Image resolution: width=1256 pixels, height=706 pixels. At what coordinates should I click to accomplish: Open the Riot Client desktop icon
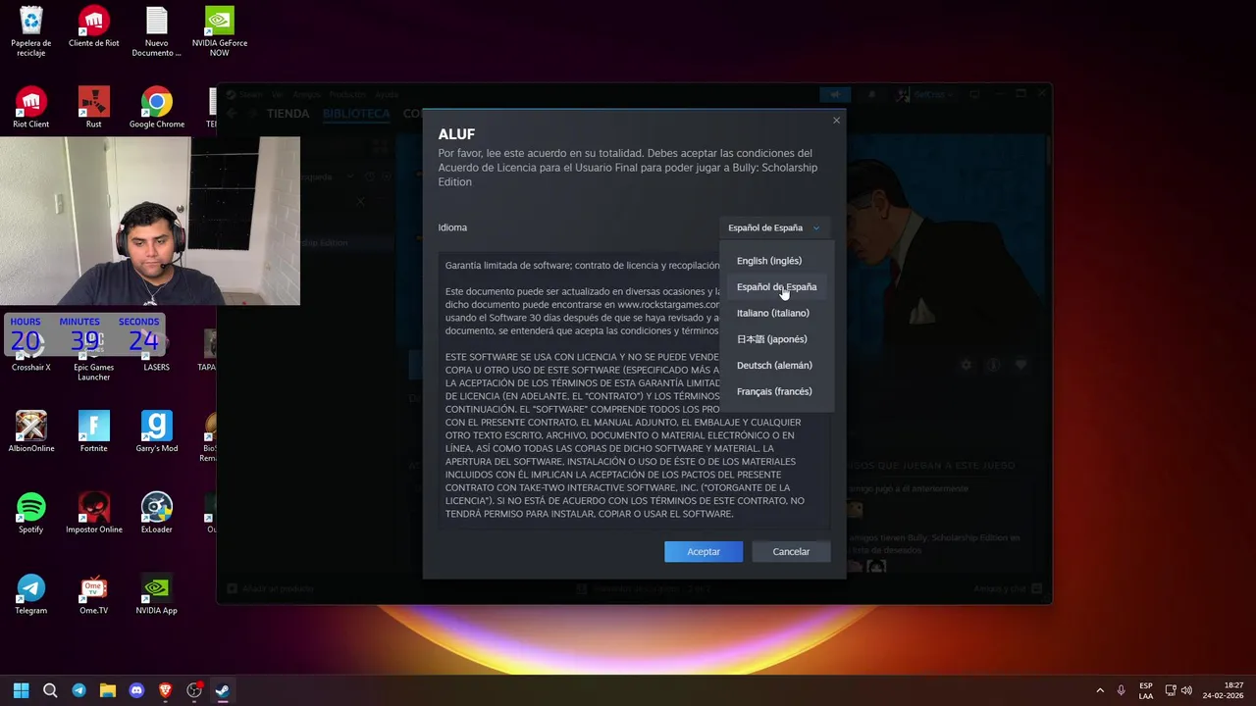(x=31, y=108)
